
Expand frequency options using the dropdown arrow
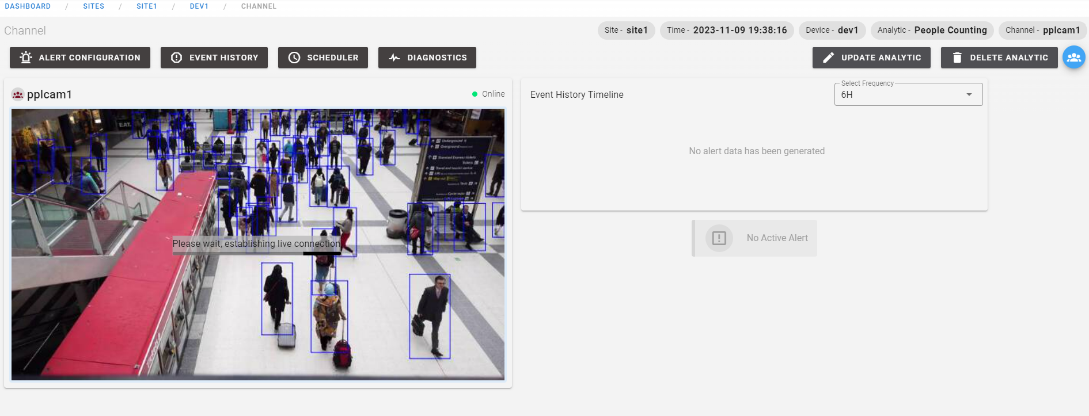969,95
